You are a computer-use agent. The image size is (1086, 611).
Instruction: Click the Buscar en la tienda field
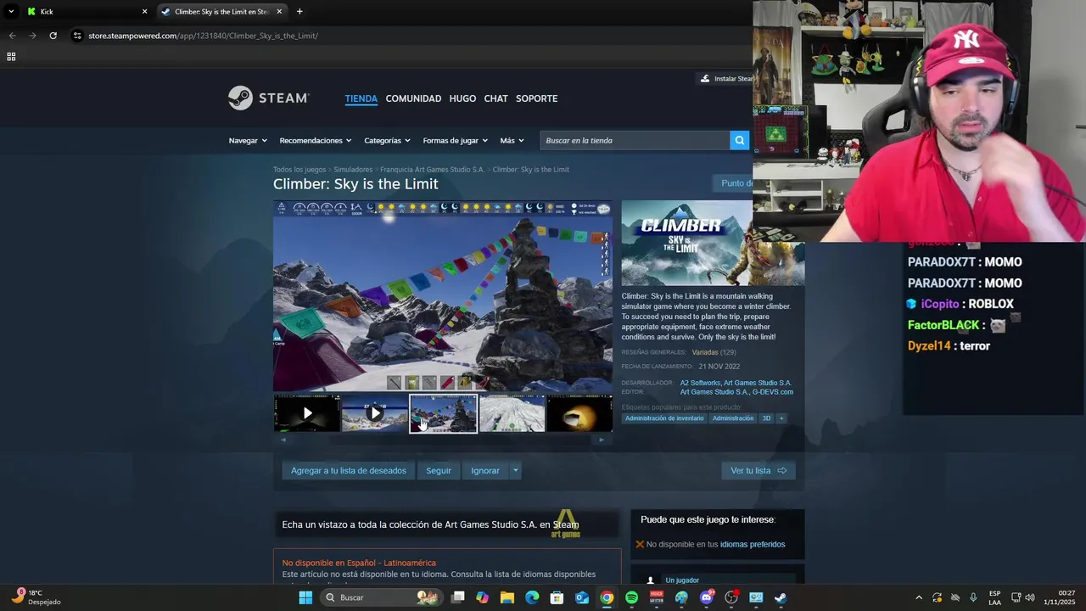635,140
